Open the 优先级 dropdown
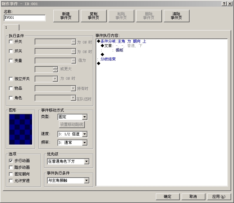The width and height of the screenshot is (234, 203). (87, 161)
